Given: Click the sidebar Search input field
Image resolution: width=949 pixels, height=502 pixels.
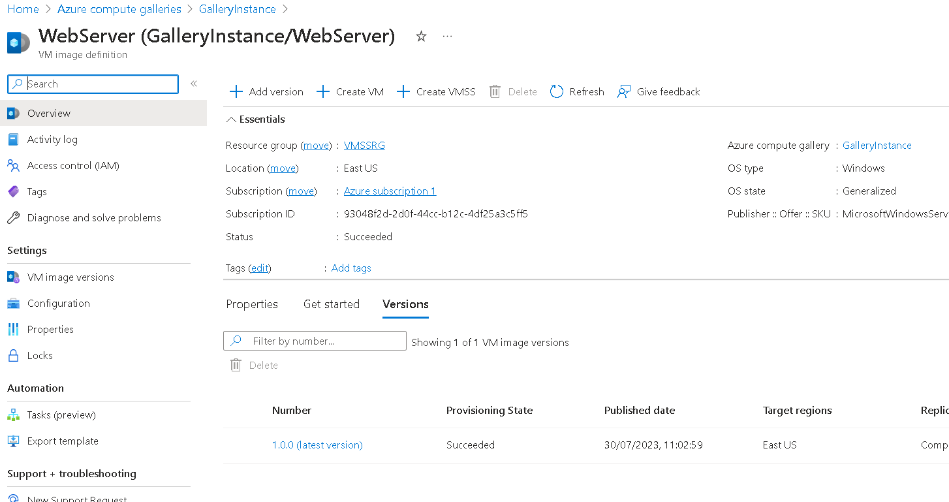Looking at the screenshot, I should (93, 84).
